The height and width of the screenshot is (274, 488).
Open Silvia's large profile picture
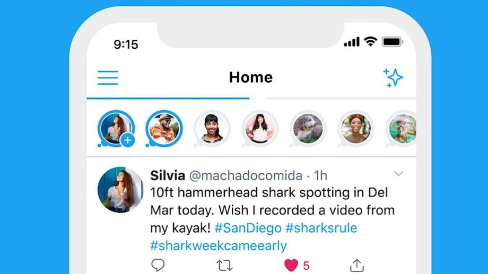pyautogui.click(x=120, y=190)
